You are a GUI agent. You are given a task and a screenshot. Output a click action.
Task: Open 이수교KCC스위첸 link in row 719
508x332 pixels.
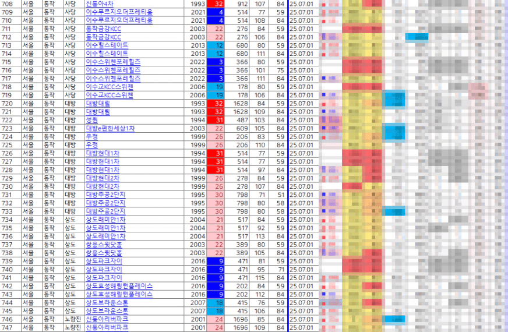110,95
